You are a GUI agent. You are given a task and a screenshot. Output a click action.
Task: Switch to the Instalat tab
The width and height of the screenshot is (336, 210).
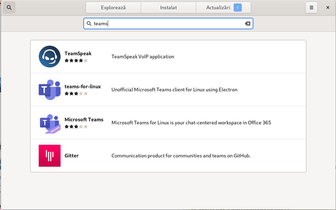click(168, 7)
